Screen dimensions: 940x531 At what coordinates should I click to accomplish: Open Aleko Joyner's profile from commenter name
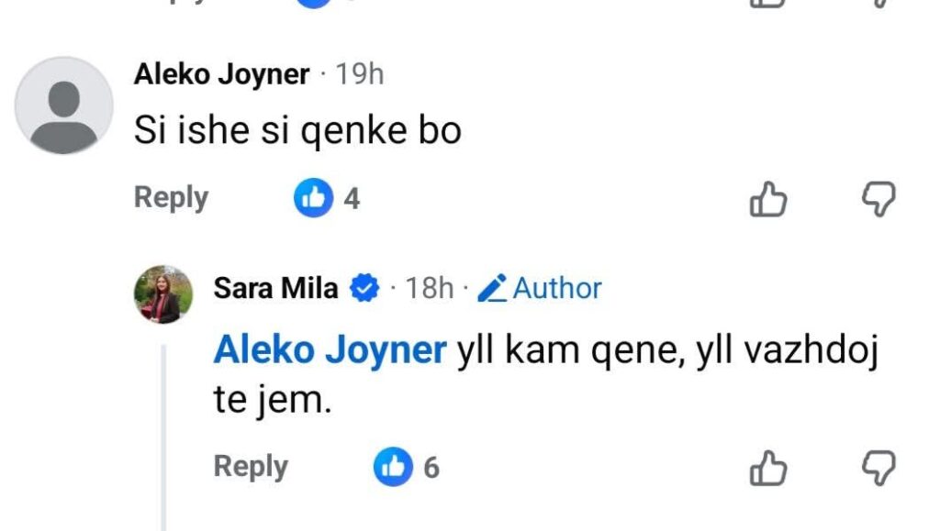[221, 75]
